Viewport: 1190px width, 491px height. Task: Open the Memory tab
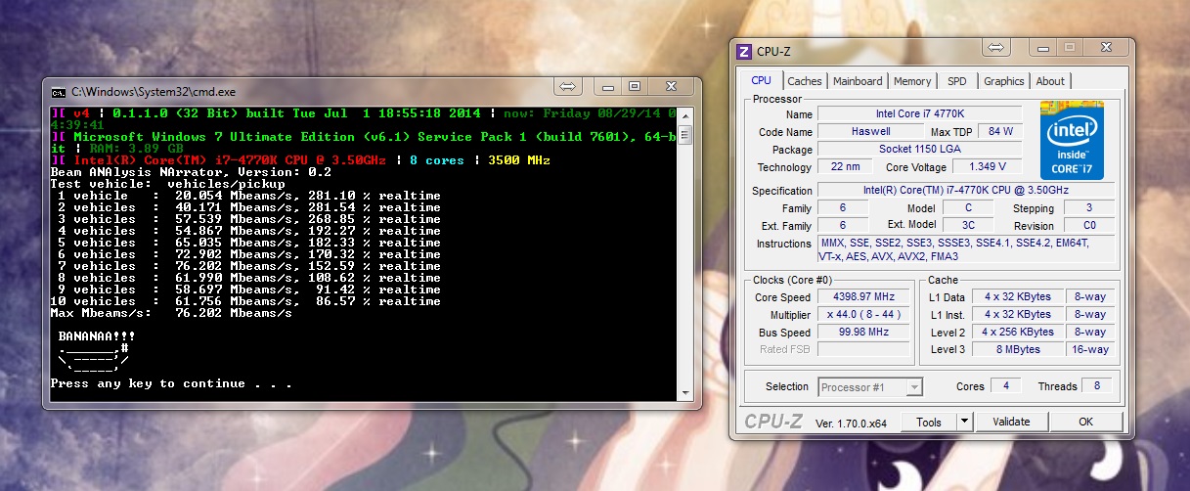912,81
